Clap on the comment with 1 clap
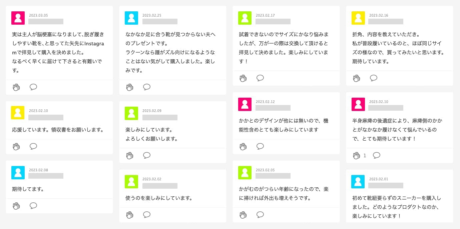 point(357,155)
